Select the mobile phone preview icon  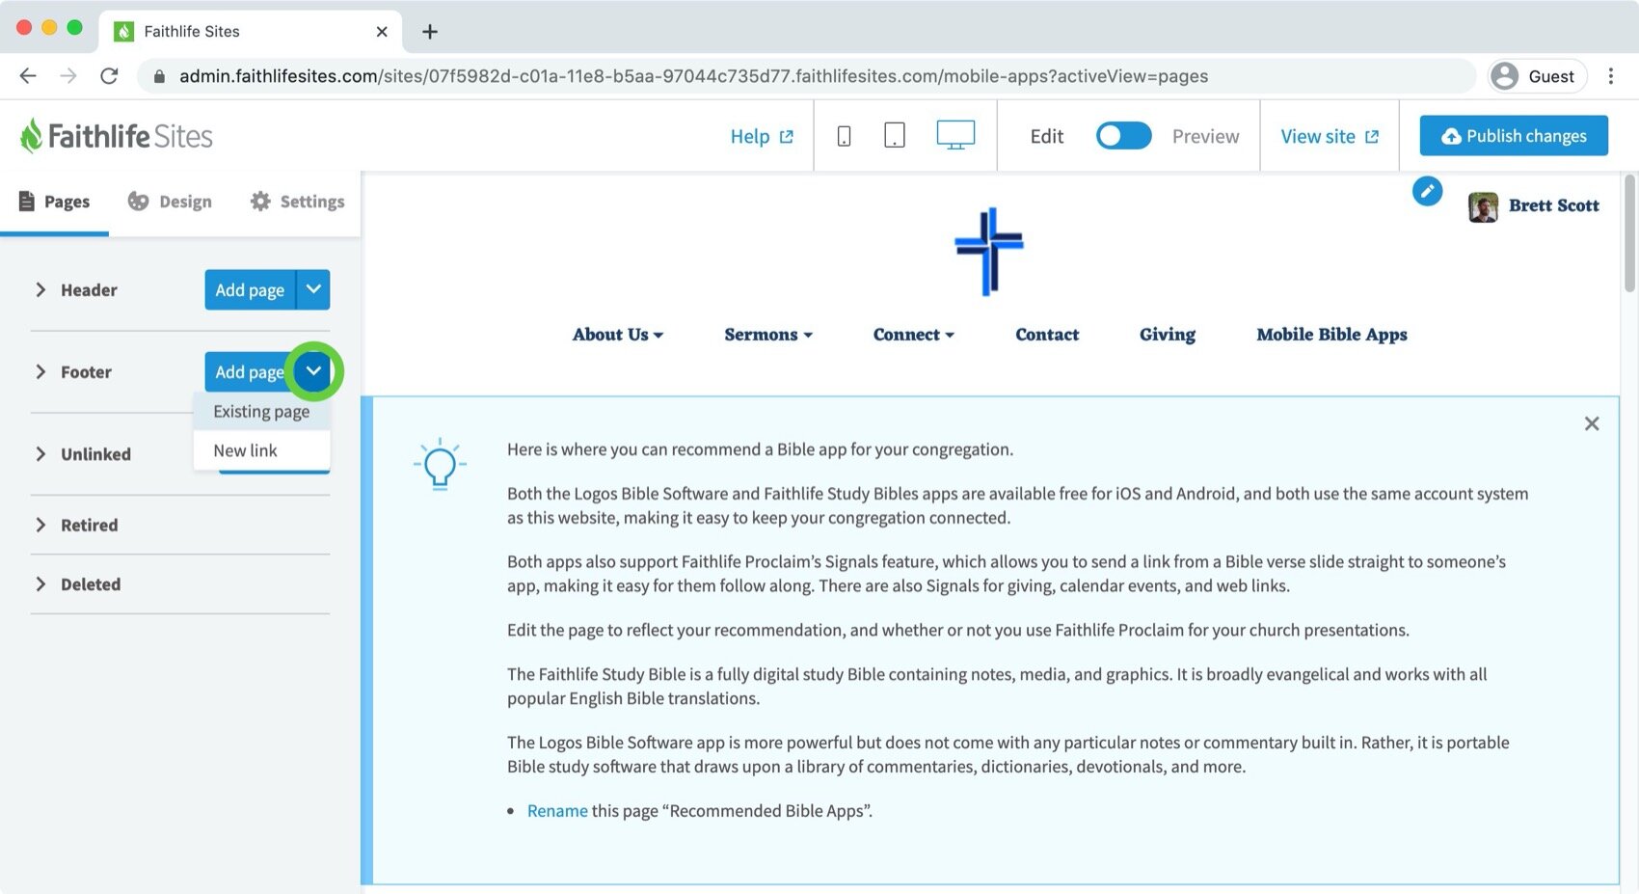844,136
